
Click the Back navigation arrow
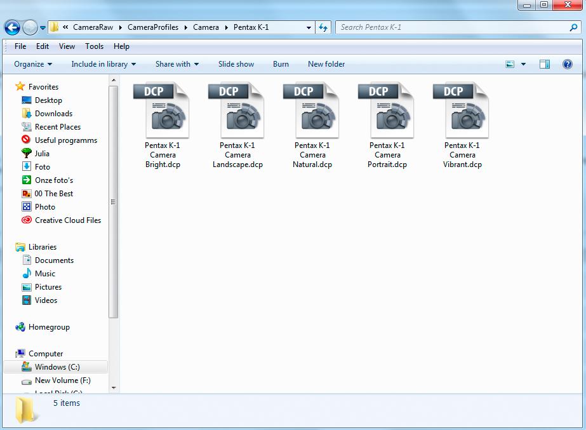point(12,27)
